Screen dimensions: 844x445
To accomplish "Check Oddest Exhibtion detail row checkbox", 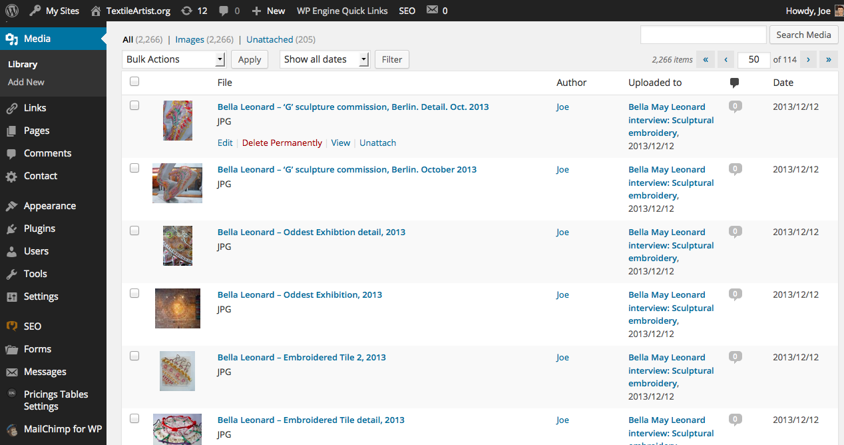I will 134,230.
